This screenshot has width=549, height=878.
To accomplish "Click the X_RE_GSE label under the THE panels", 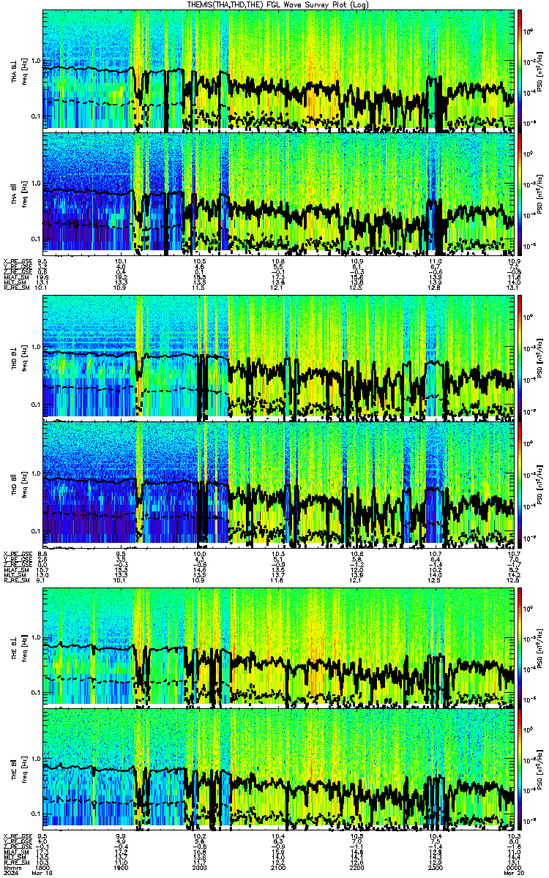I will pyautogui.click(x=16, y=836).
